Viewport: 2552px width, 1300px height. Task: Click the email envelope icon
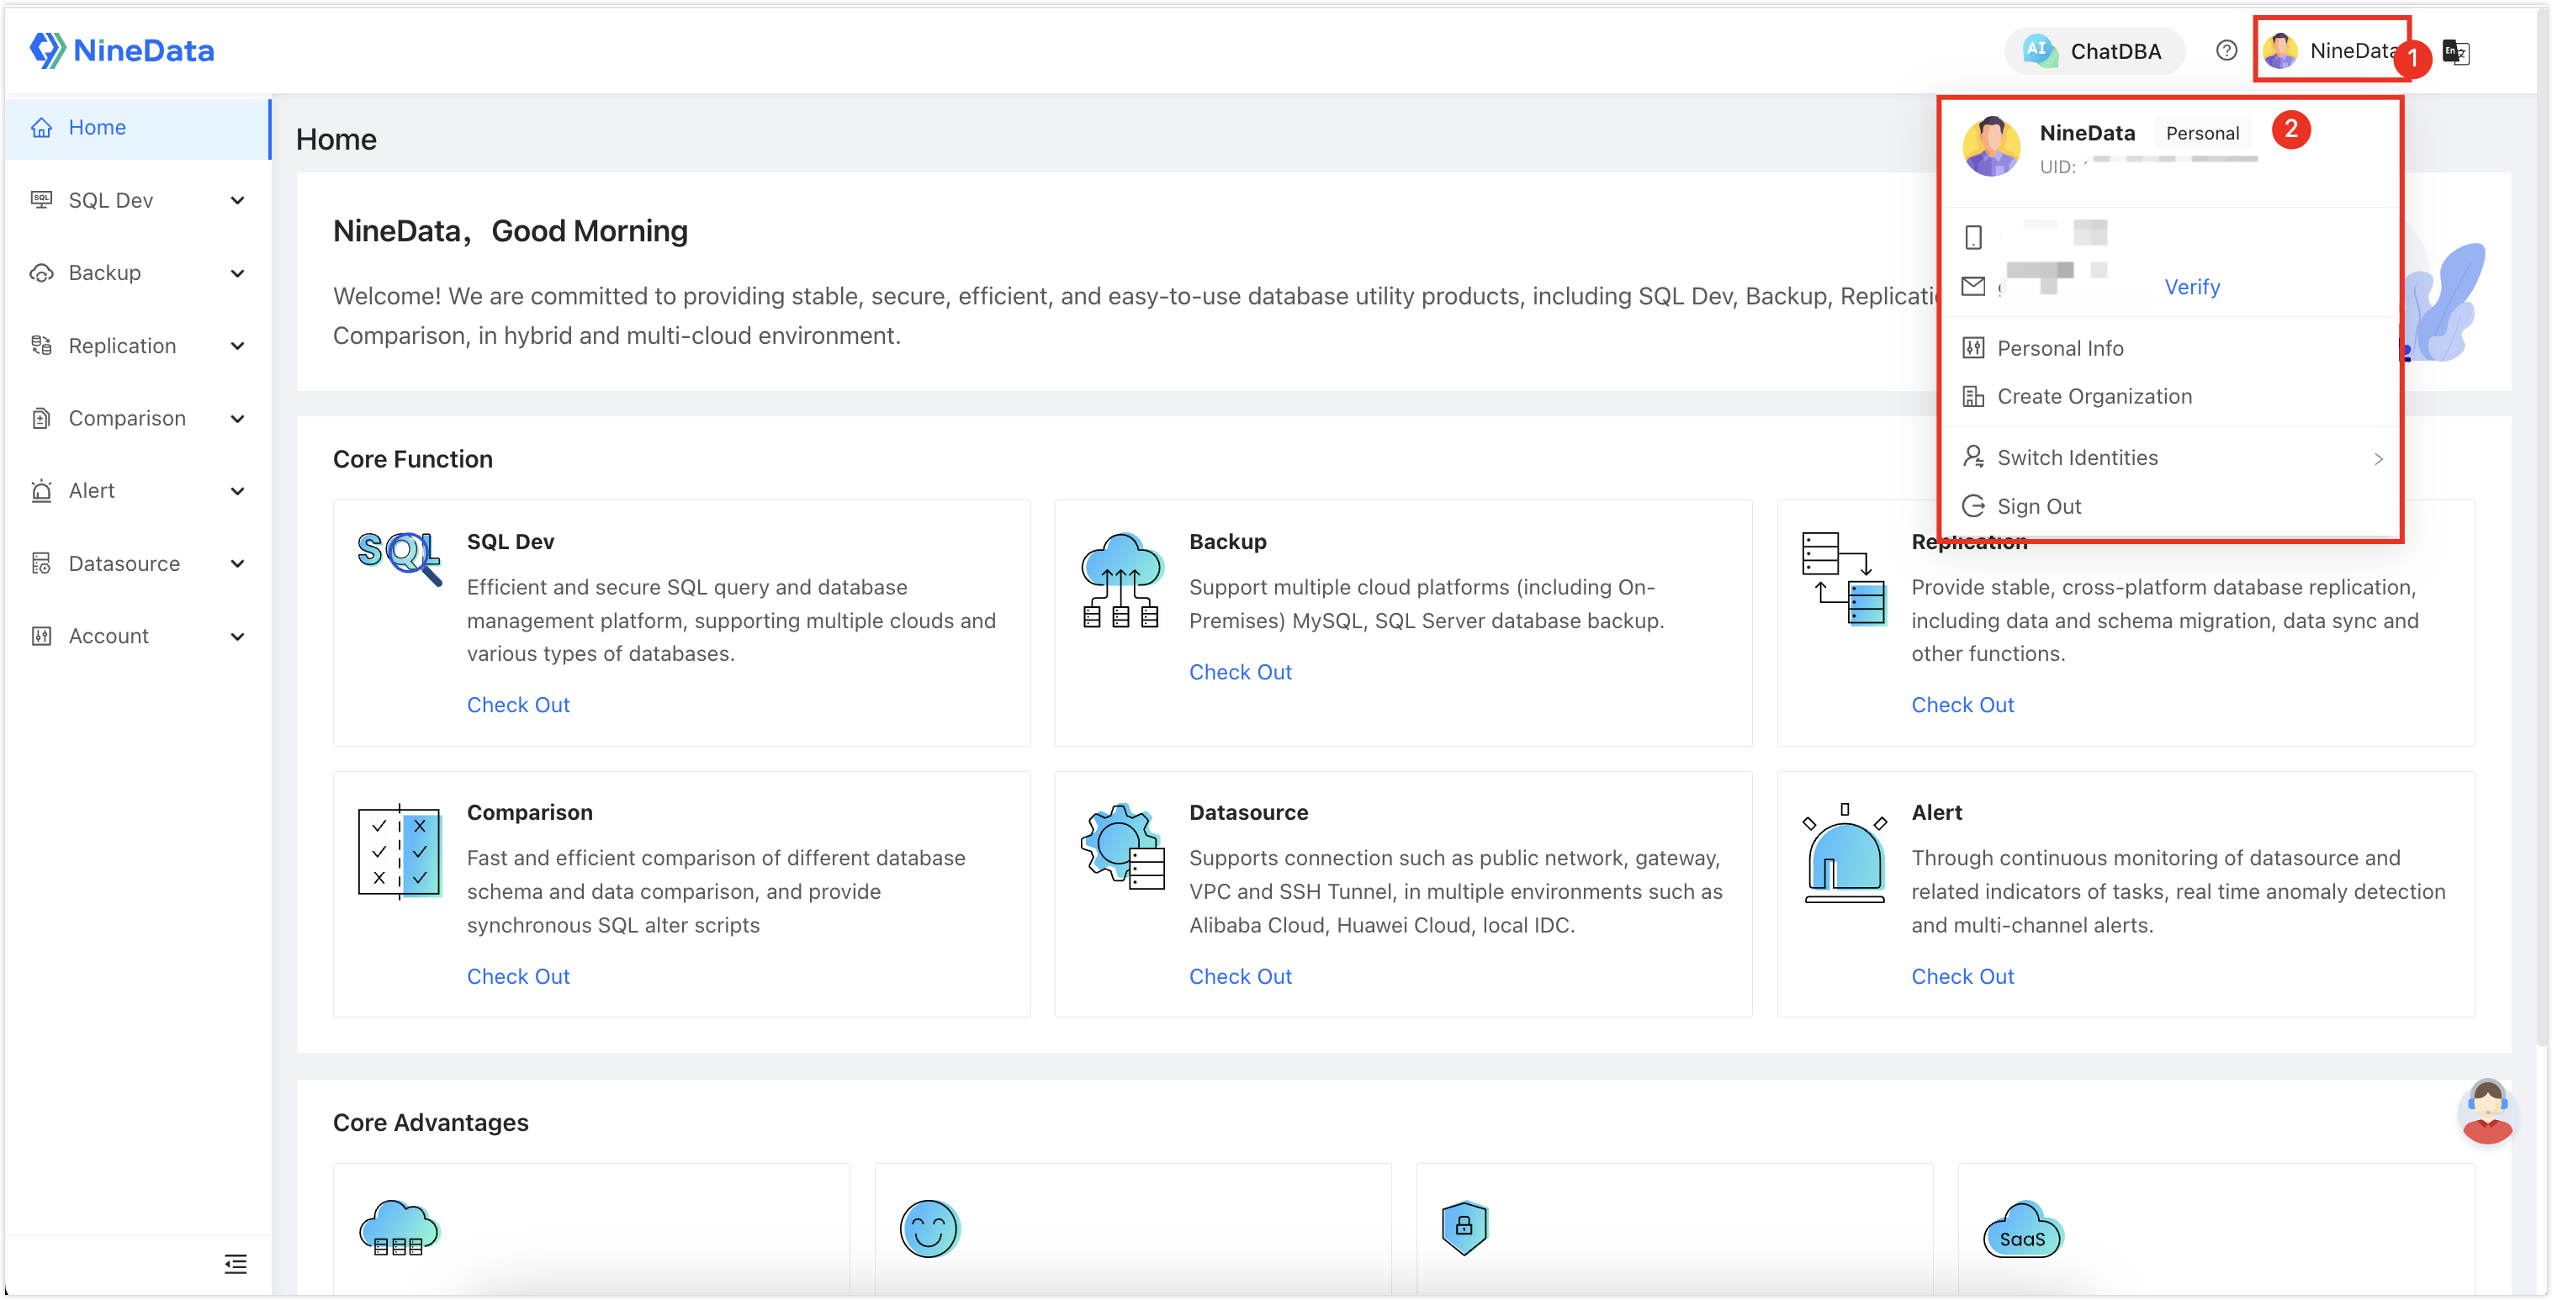coord(1973,287)
